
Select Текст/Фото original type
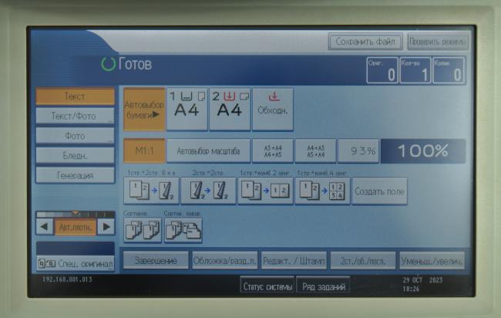pyautogui.click(x=75, y=116)
